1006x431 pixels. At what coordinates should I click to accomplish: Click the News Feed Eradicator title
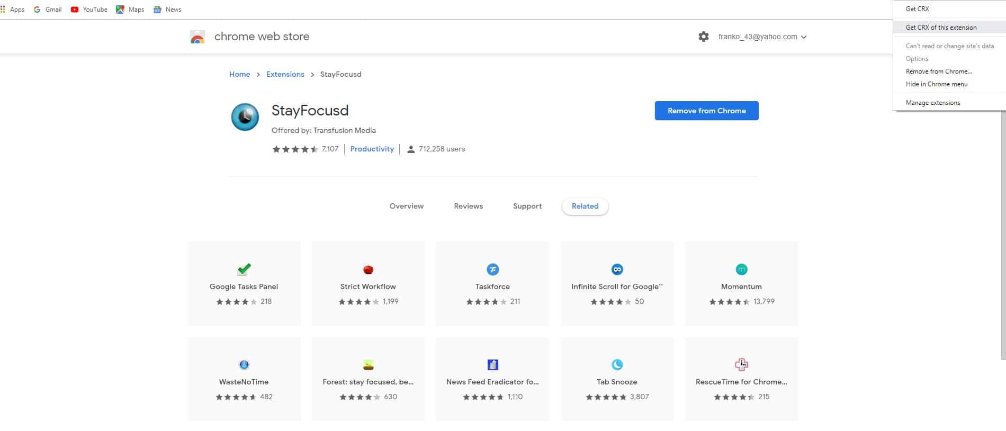(x=493, y=382)
